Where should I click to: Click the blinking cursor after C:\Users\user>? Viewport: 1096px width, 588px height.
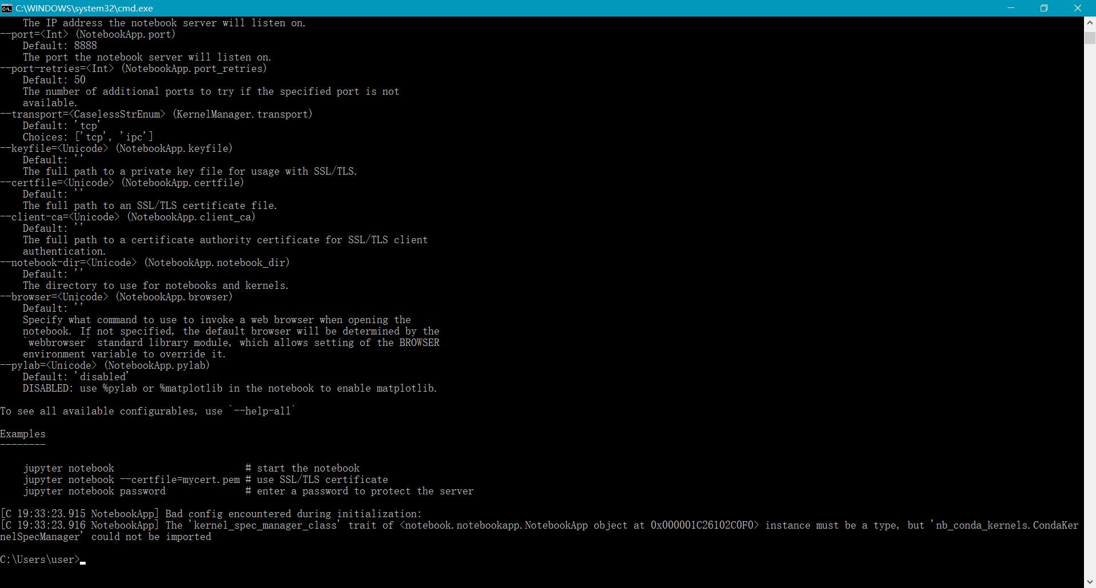pyautogui.click(x=84, y=562)
